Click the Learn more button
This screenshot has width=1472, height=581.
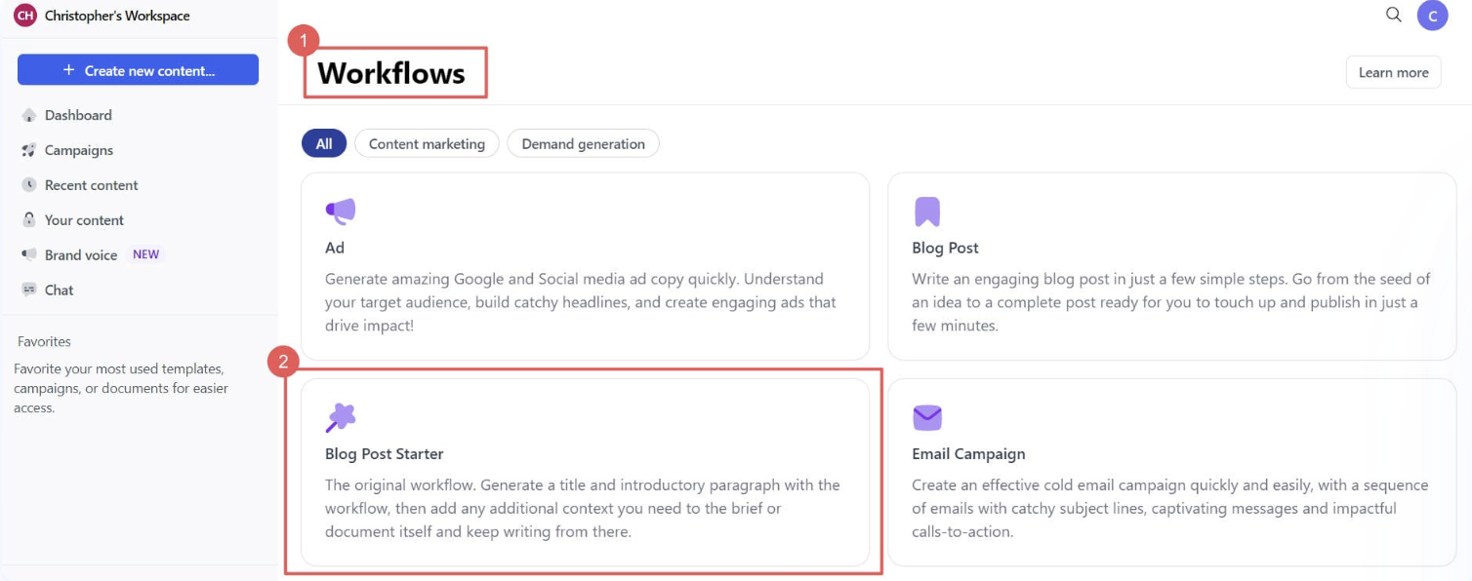point(1393,72)
